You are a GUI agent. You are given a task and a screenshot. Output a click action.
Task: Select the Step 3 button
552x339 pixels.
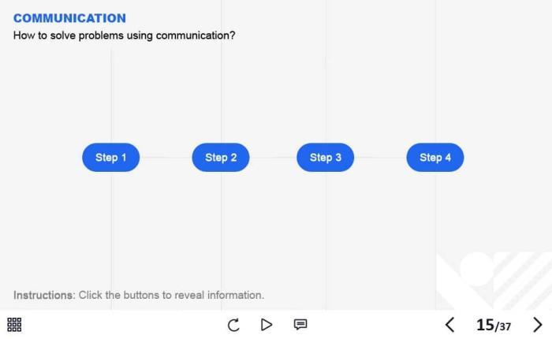click(x=325, y=158)
